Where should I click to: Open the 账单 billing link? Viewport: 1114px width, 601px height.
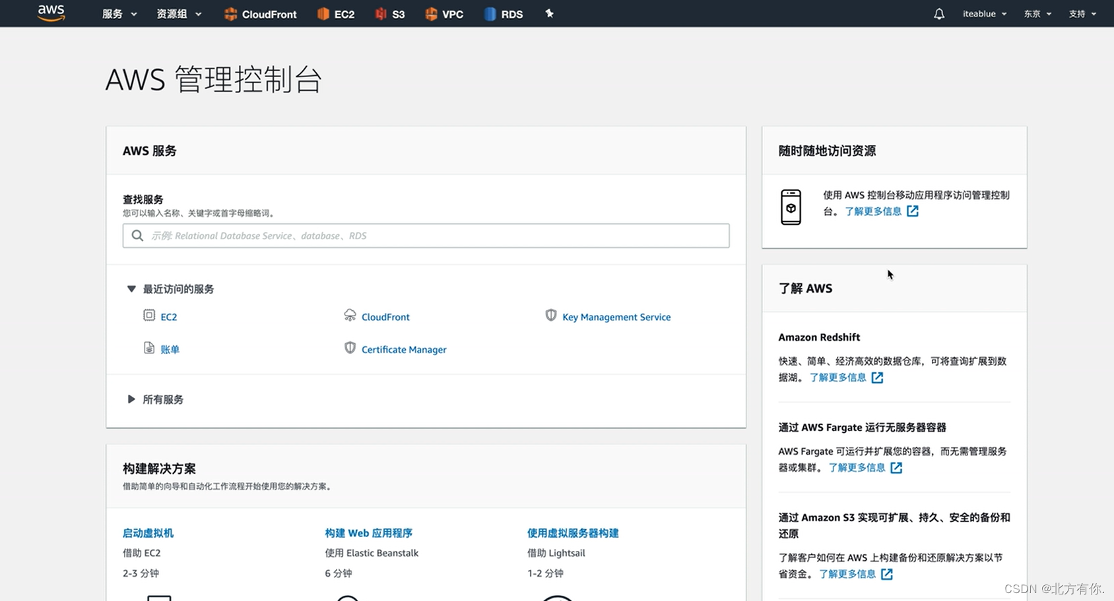click(170, 349)
